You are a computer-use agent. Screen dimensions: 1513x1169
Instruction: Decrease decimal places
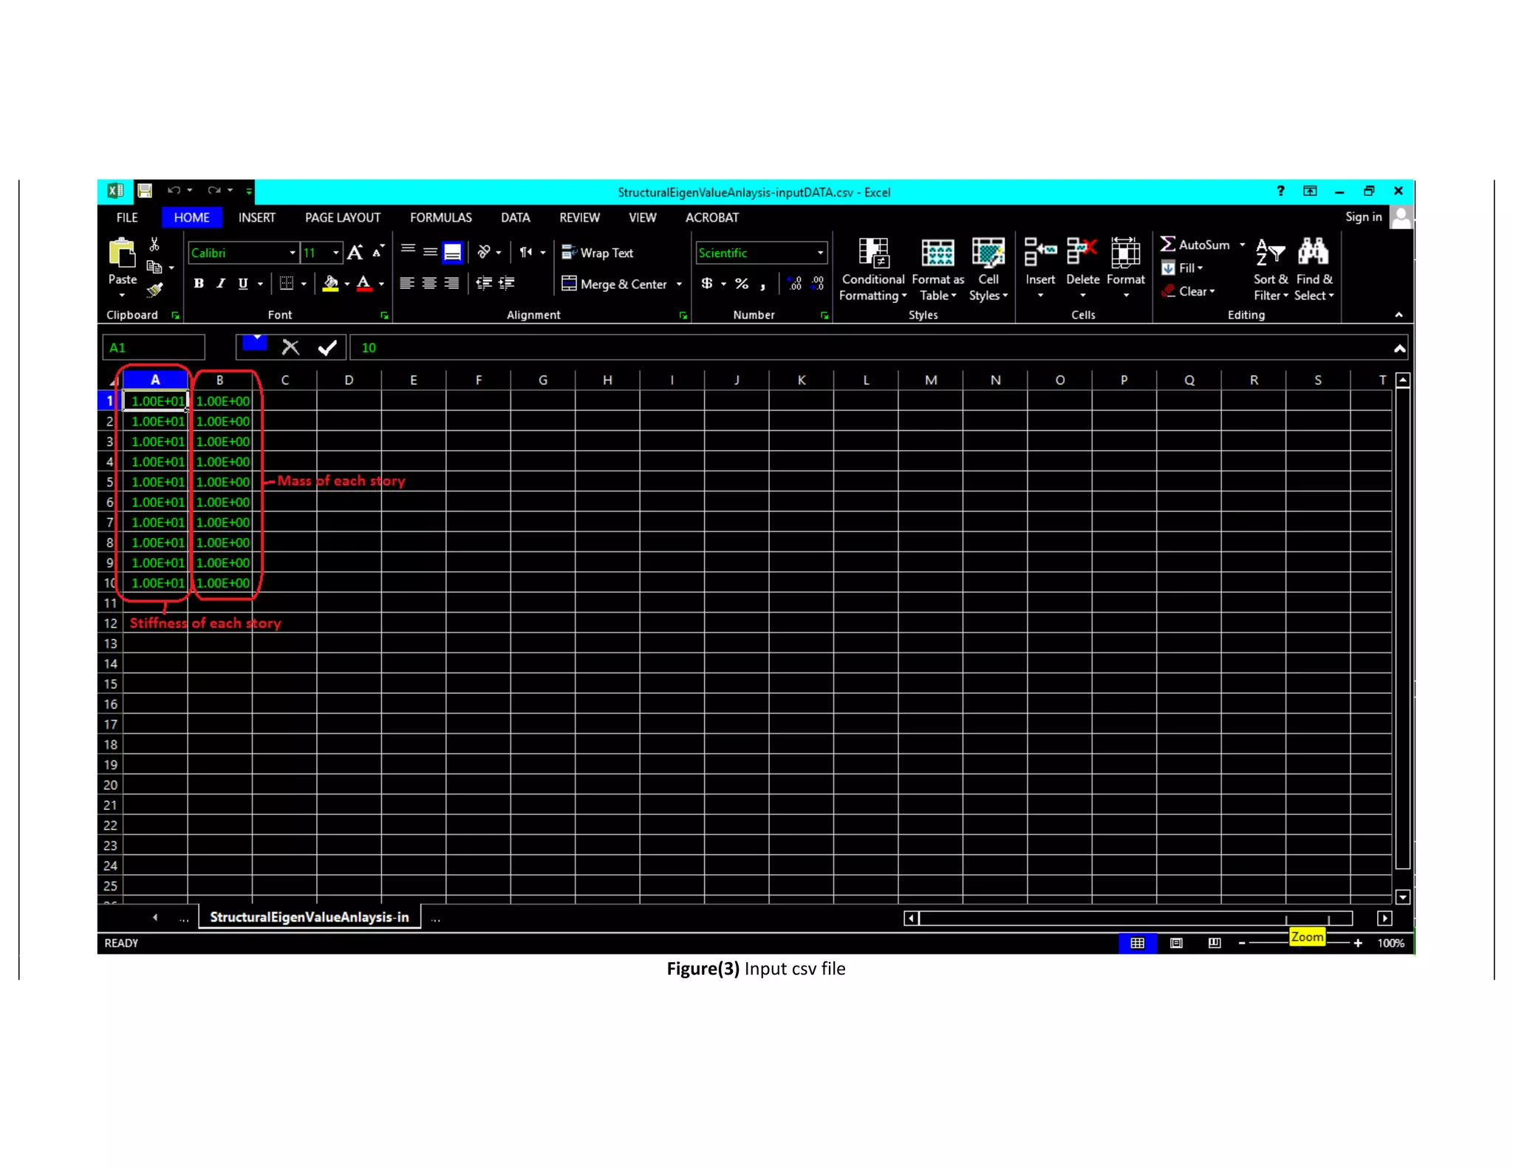pos(818,284)
